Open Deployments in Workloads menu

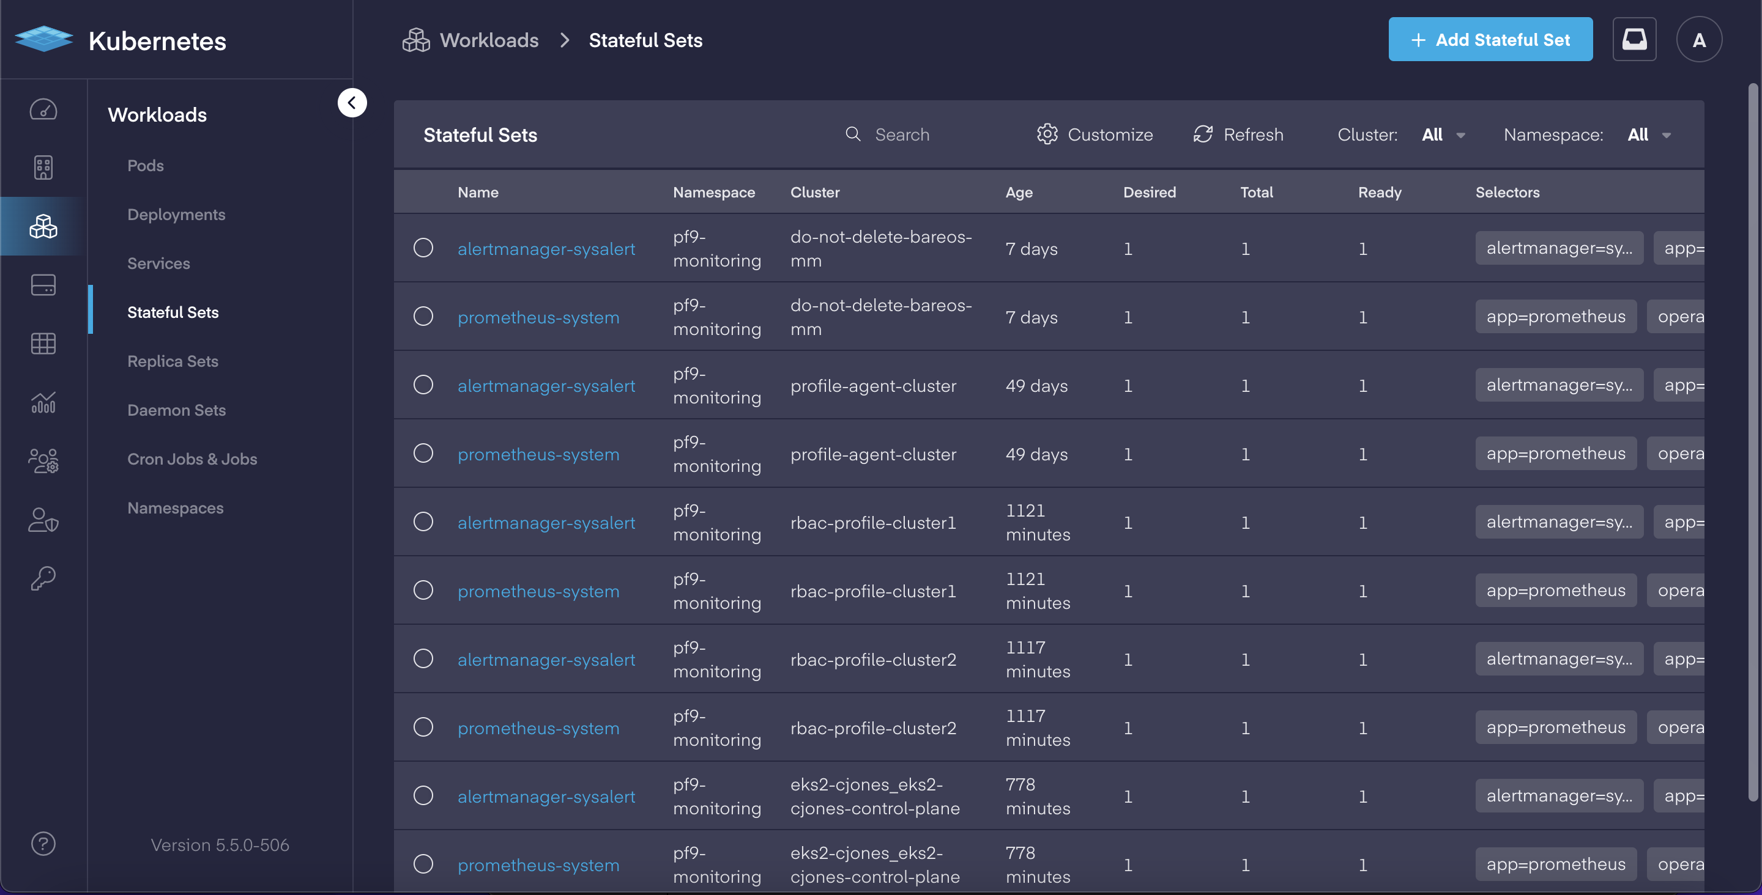(x=176, y=215)
